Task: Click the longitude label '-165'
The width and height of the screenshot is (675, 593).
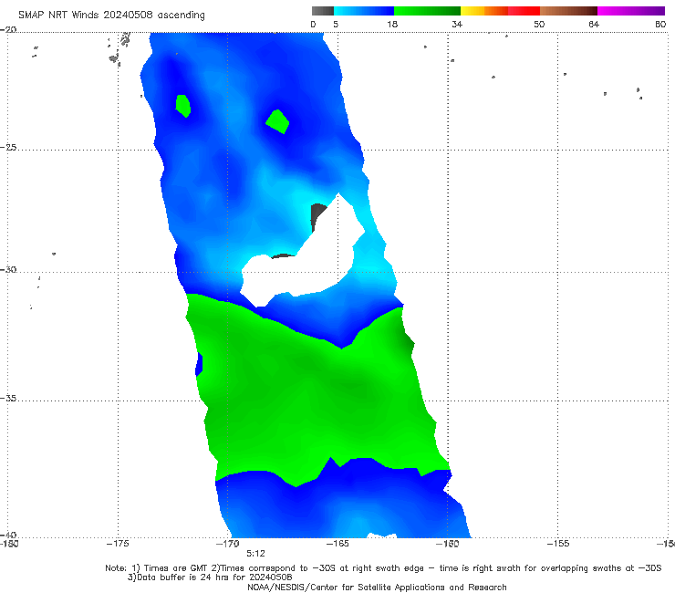Action: pos(337,544)
